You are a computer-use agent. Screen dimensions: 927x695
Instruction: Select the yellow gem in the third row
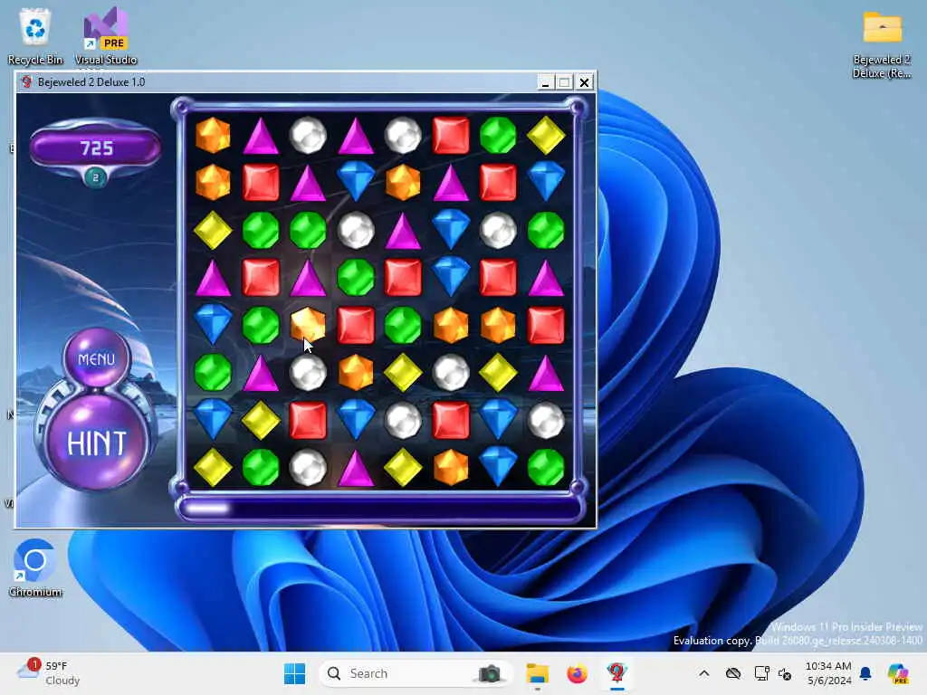(213, 230)
